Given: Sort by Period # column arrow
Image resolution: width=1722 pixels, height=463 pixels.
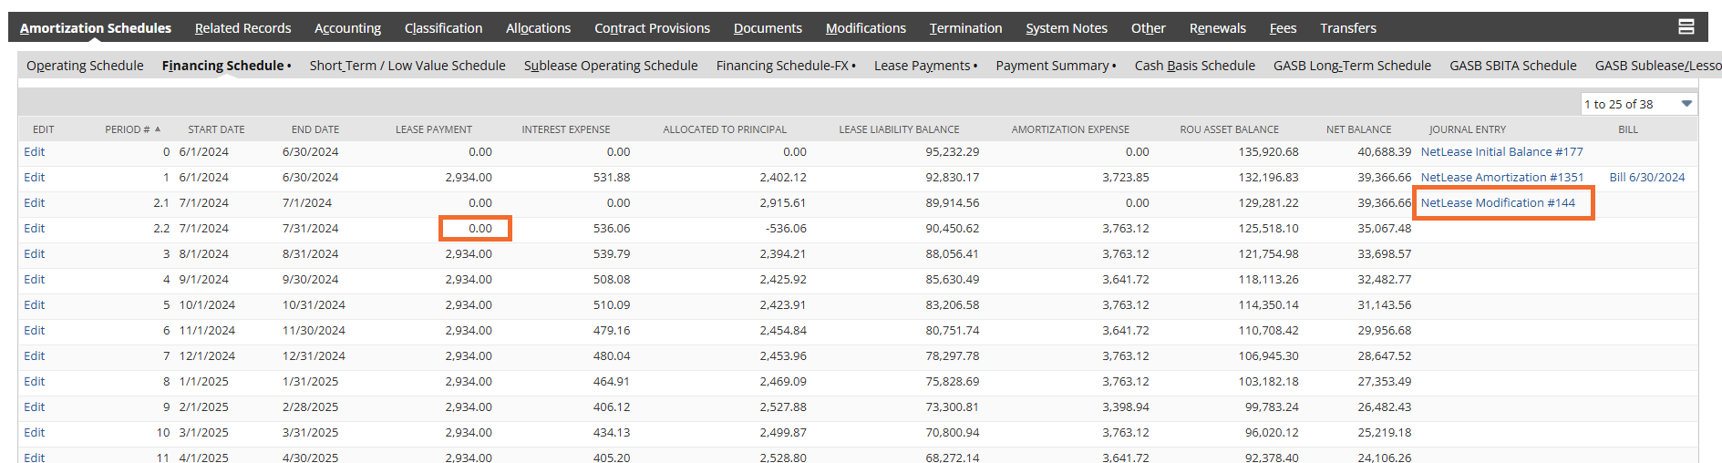Looking at the screenshot, I should point(158,129).
